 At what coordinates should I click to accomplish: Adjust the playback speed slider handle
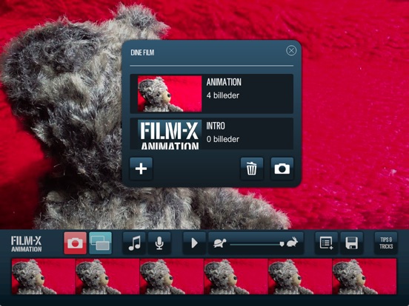(x=282, y=244)
